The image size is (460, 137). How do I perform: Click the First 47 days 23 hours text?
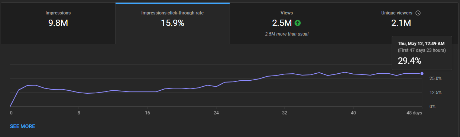pyautogui.click(x=422, y=50)
